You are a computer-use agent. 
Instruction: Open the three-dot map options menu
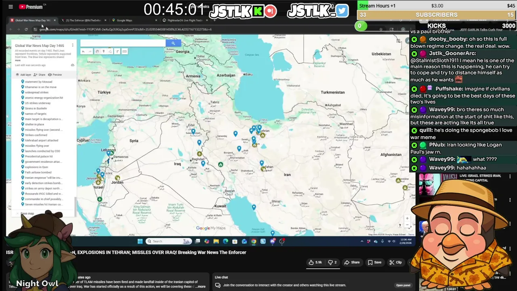73,45
